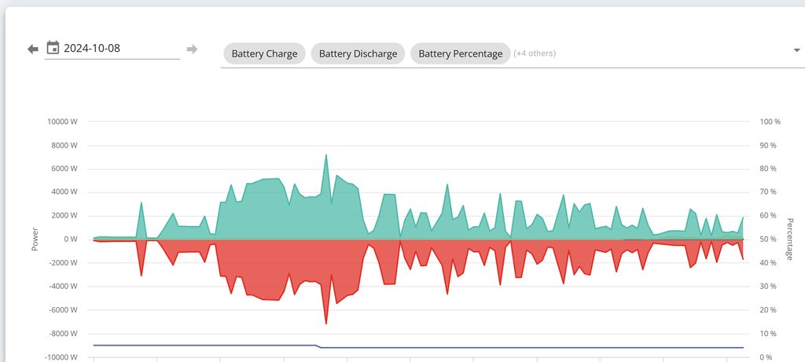
Task: Click the tallest green charge peak
Action: click(x=326, y=155)
